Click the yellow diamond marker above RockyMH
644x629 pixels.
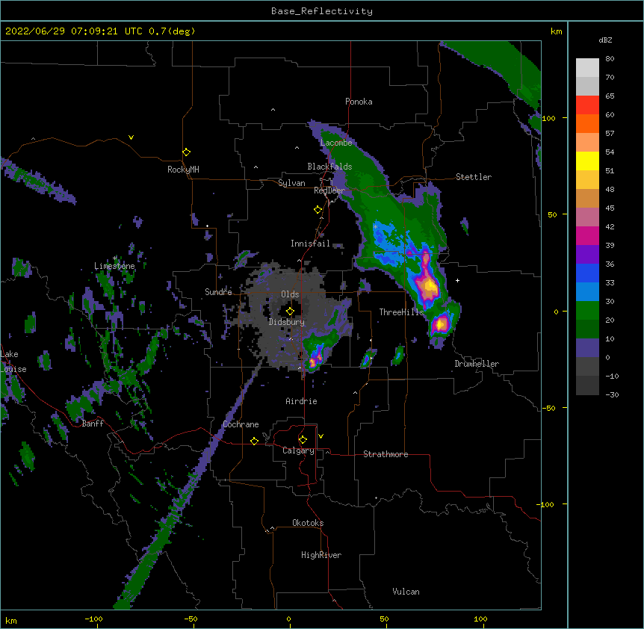[187, 152]
